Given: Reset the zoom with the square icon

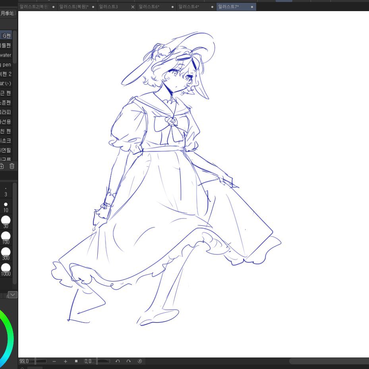Looking at the screenshot, I should 76,361.
